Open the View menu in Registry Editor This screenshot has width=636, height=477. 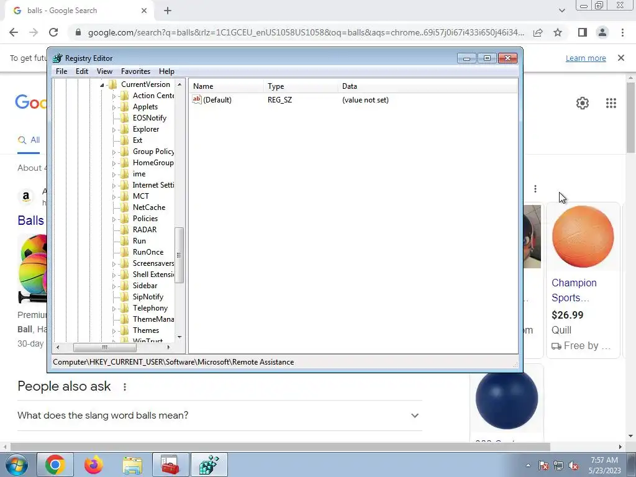click(x=104, y=71)
